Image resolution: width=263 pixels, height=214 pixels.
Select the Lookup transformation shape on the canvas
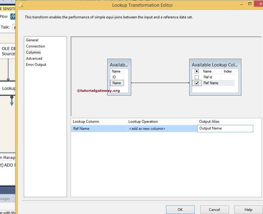[8, 88]
